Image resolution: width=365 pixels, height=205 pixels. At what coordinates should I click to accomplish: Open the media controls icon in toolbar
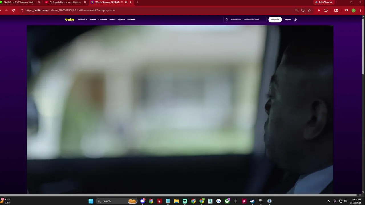pos(346,10)
